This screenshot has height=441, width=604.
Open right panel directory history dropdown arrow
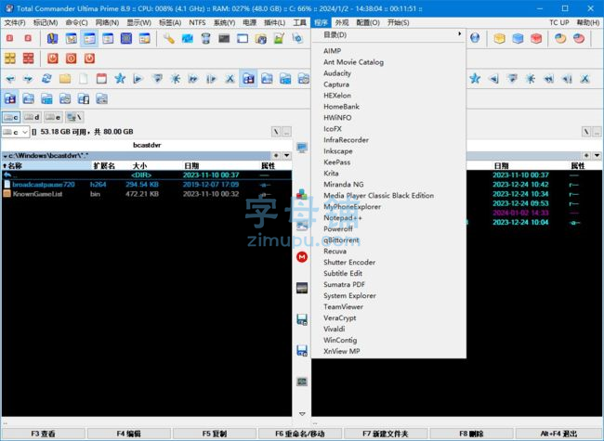pyautogui.click(x=597, y=155)
